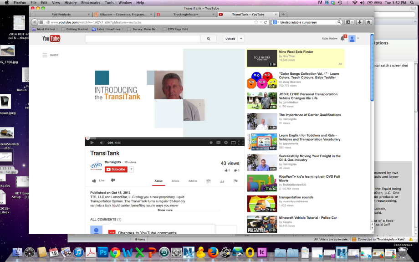Expand description with Show more

165,210
